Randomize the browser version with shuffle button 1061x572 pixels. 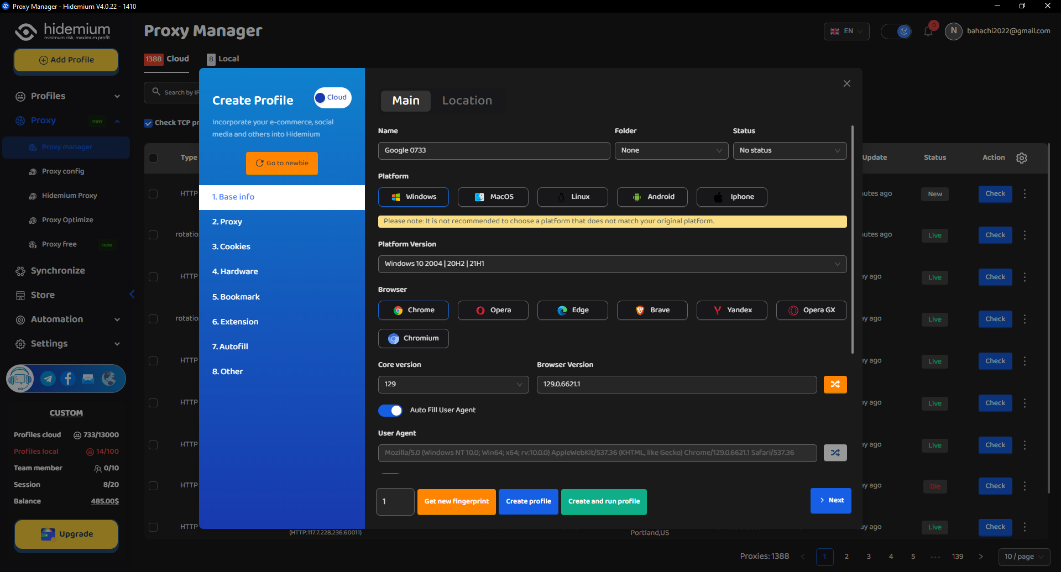[x=835, y=385]
